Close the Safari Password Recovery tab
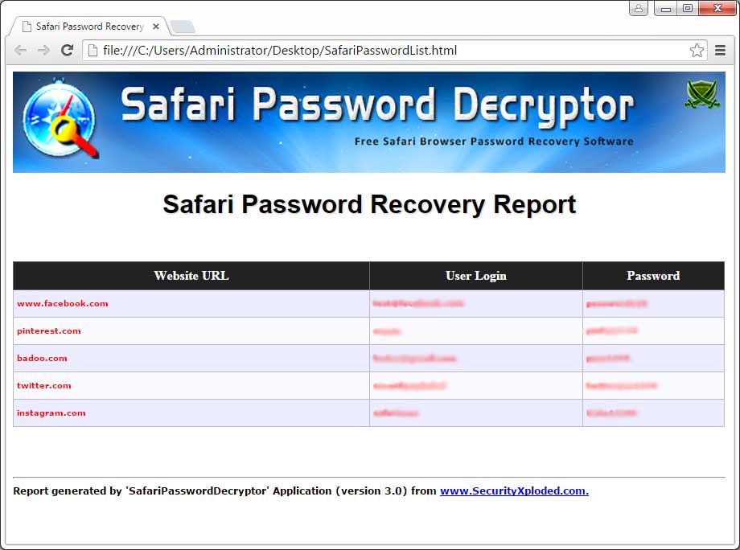 click(156, 27)
